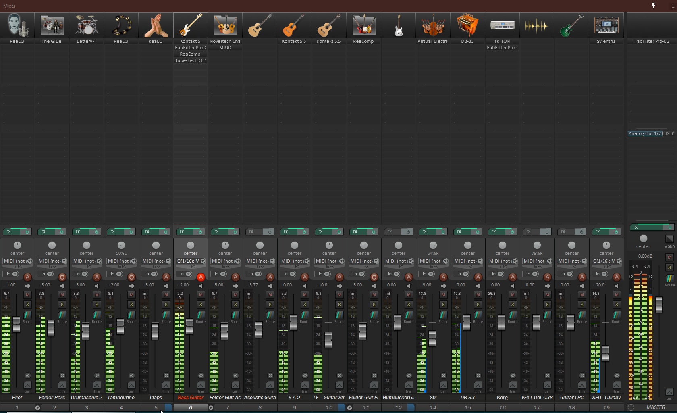This screenshot has height=413, width=677.
Task: Click the pin icon in the Mixer title bar
Action: point(653,5)
